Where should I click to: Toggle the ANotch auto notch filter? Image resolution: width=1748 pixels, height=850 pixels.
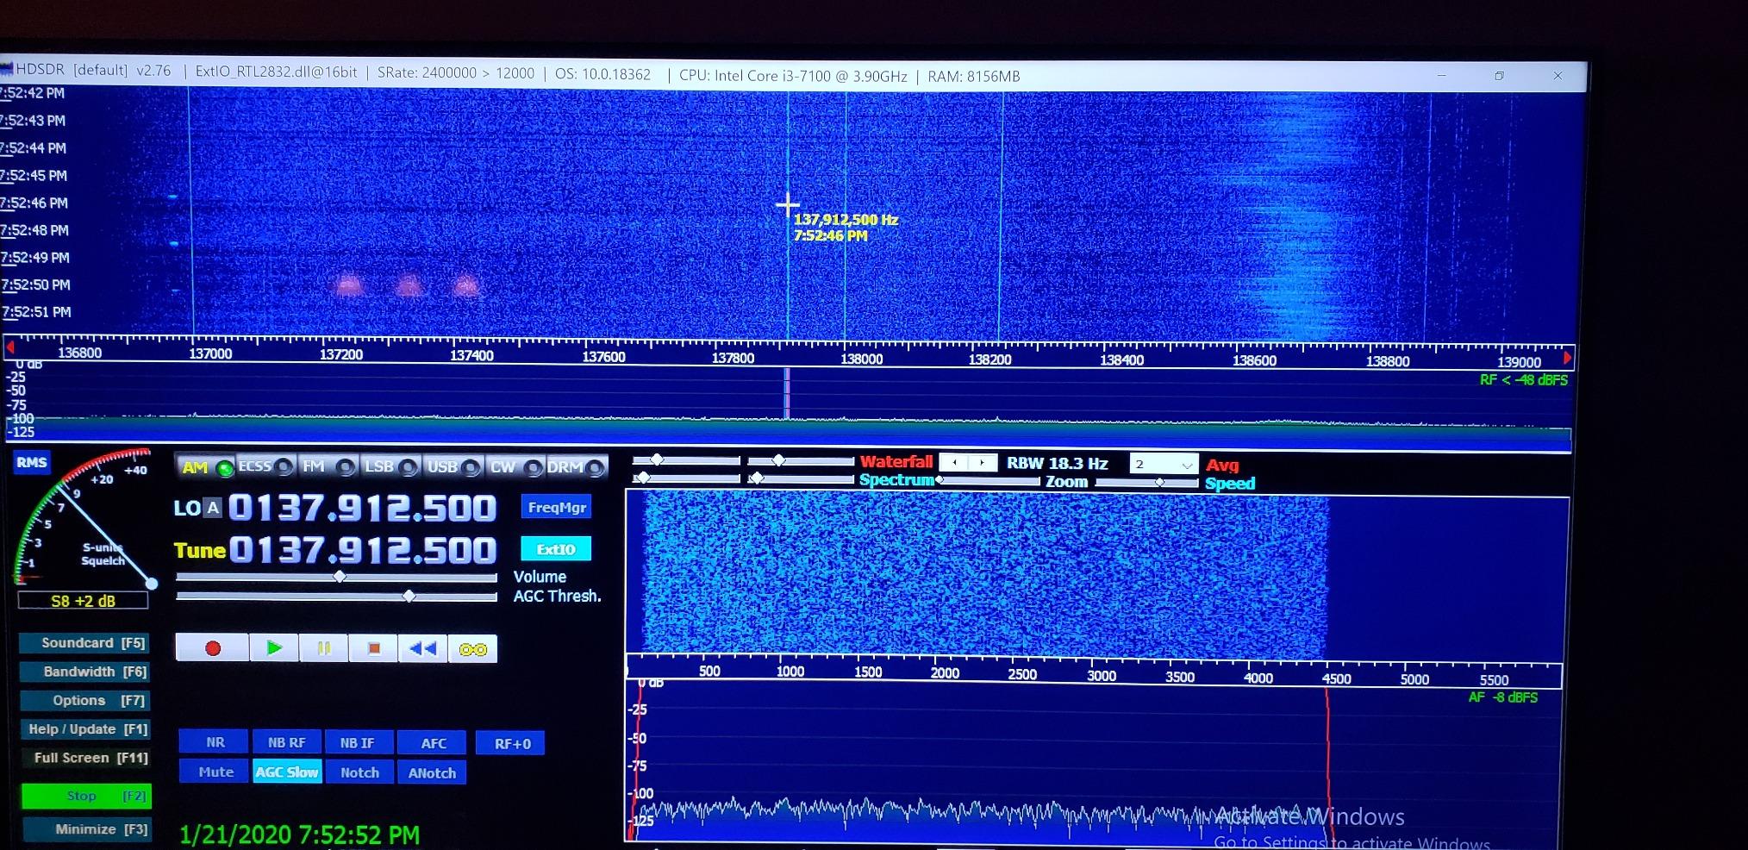432,772
